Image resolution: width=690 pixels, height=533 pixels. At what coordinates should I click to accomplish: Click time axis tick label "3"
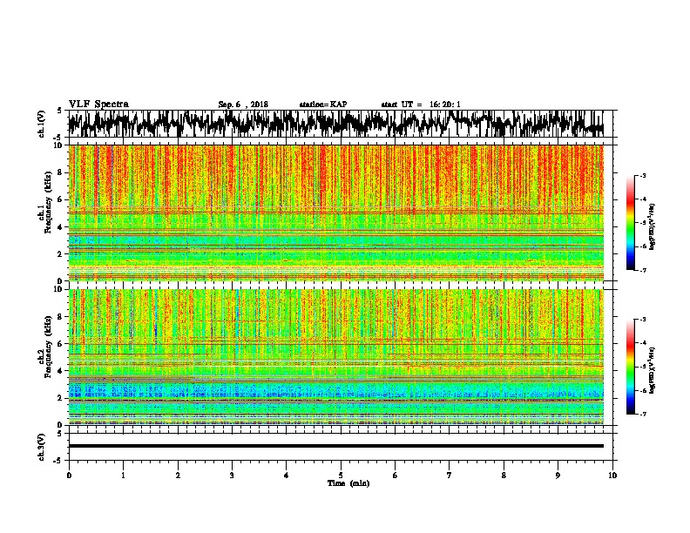(x=232, y=476)
